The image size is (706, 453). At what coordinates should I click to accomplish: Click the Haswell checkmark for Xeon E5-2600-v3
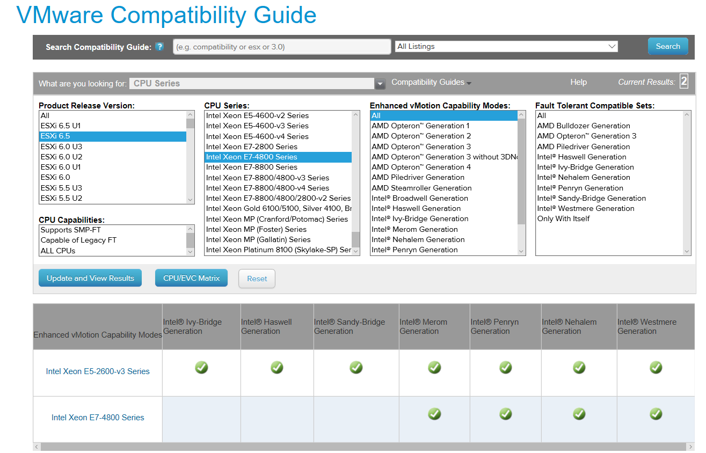277,368
